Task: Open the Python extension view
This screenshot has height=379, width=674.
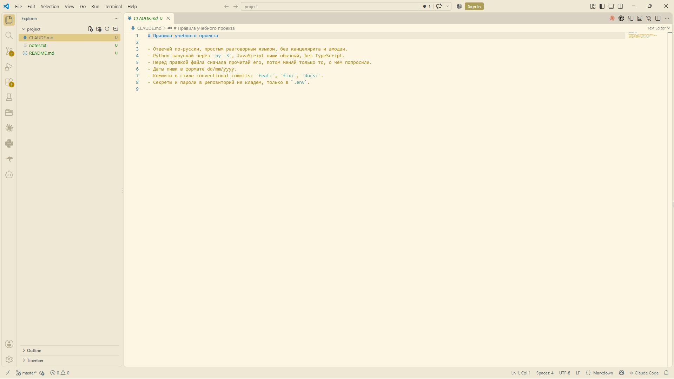Action: coord(9,144)
